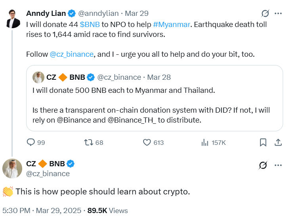Open more options on CZ's reply
The width and height of the screenshot is (291, 219).
pos(278,165)
